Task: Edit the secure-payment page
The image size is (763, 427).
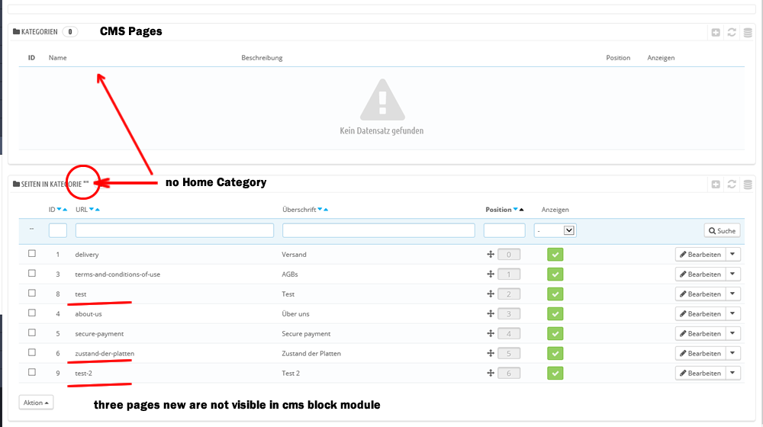Action: pyautogui.click(x=700, y=334)
